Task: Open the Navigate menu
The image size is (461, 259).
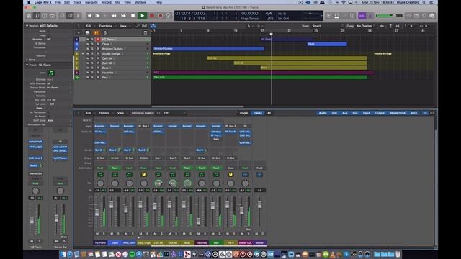Action: 91,2
